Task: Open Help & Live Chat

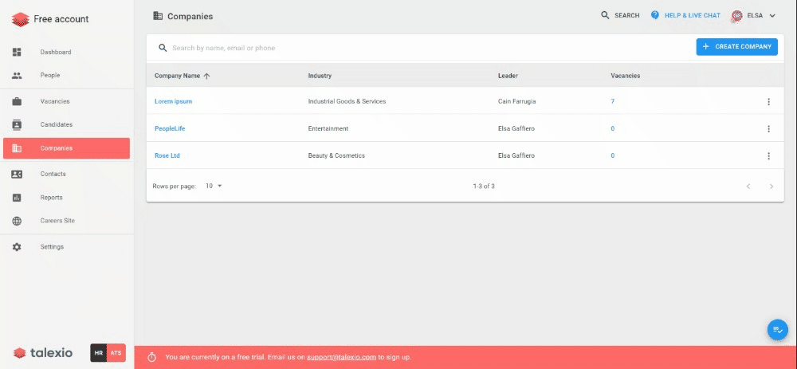Action: coord(685,15)
